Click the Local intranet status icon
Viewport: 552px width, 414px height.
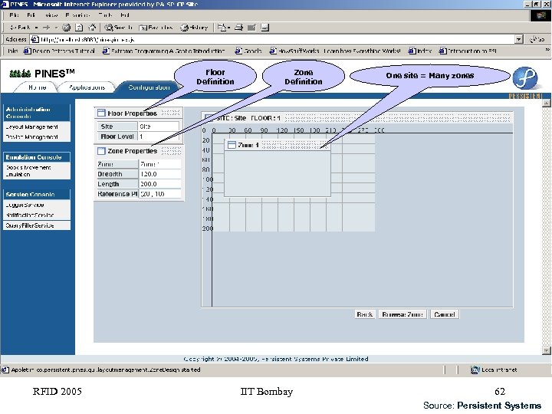pyautogui.click(x=475, y=370)
